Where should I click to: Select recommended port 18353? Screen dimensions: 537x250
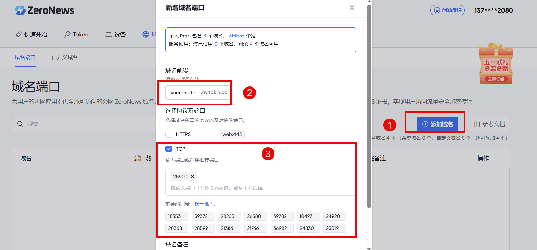(x=177, y=216)
